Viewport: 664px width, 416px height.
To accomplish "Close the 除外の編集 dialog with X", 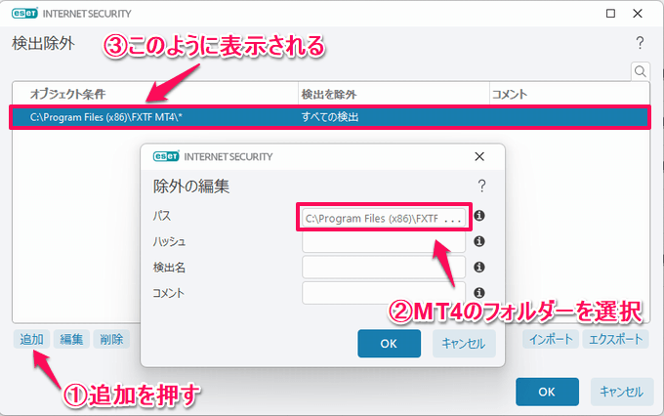I will (x=479, y=156).
